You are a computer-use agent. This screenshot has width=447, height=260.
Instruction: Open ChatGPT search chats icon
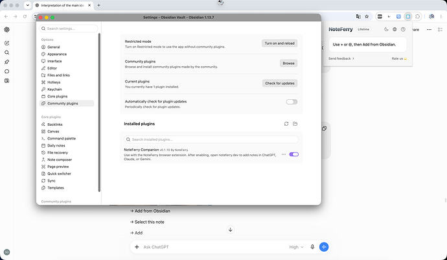[7, 53]
